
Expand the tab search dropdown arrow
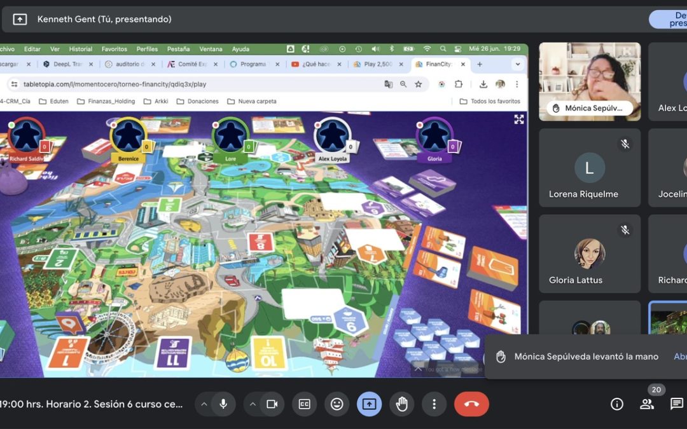(517, 64)
